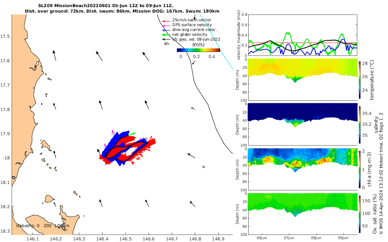
Task: Click the 'isobaths: 0 200 1000m' map label
Action: [x=43, y=226]
